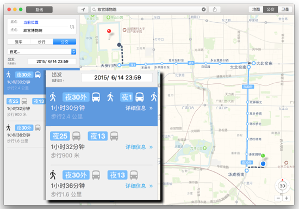Screen dimensions: 299x209
Task: Open 详细信息 for 1小时36分钟 route
Action: point(139,186)
